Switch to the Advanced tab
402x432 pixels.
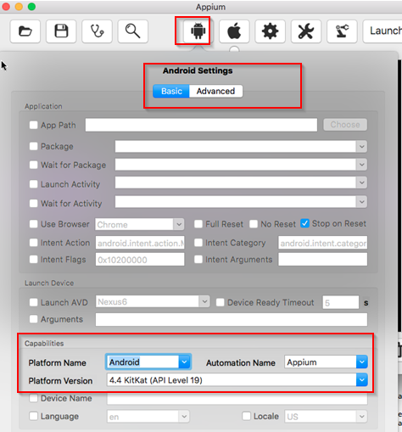click(x=215, y=91)
